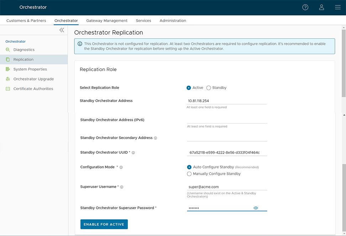
Task: Open the Administration tab
Action: click(173, 21)
